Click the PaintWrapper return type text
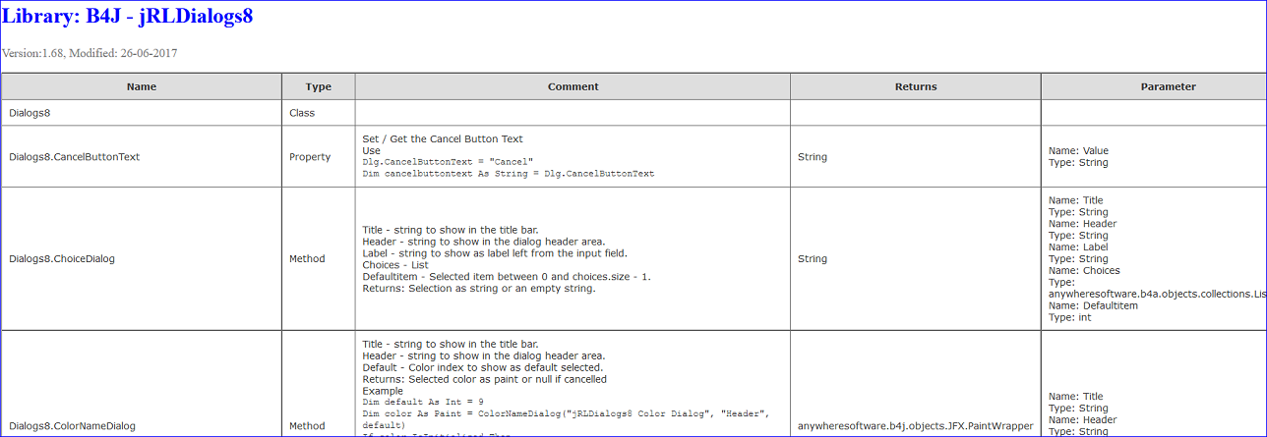The height and width of the screenshot is (437, 1267). (916, 426)
